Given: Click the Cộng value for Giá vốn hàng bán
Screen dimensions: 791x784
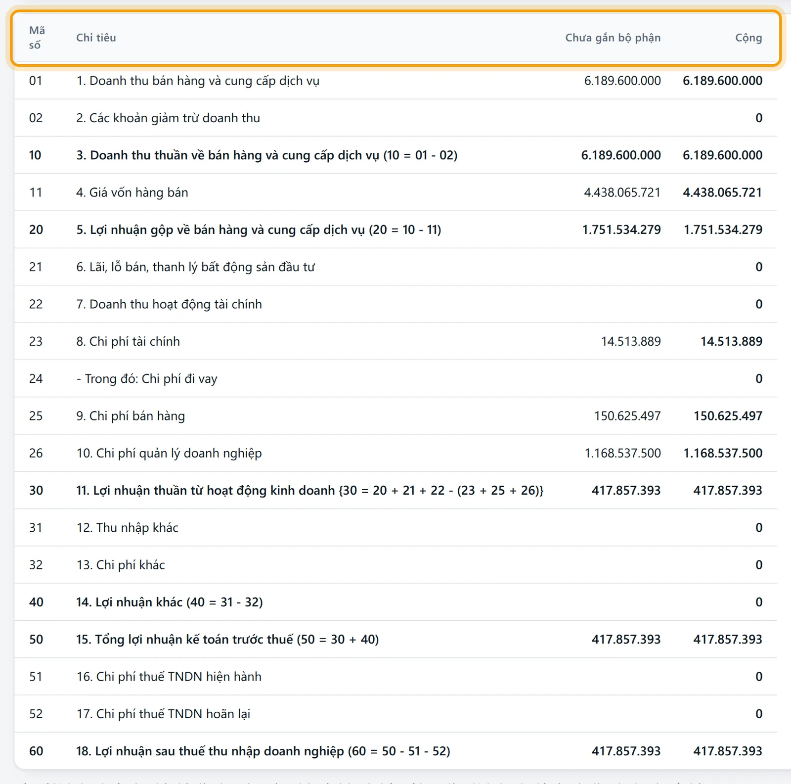Looking at the screenshot, I should pyautogui.click(x=722, y=192).
